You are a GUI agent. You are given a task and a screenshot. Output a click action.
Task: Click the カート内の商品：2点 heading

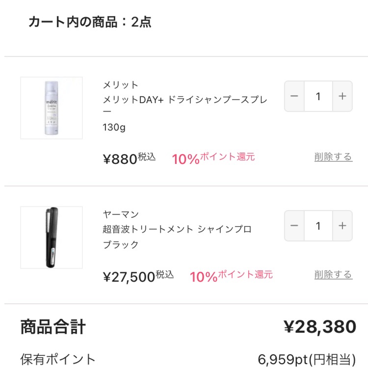pos(90,22)
